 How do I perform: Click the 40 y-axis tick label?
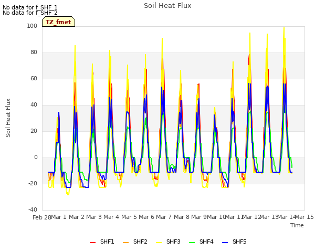[x=34, y=105]
